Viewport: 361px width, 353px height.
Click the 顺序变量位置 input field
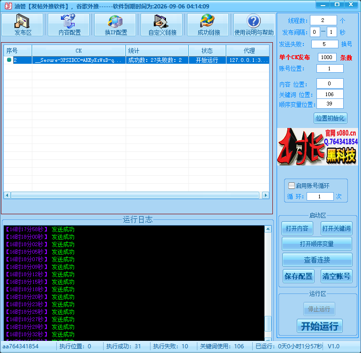point(330,104)
